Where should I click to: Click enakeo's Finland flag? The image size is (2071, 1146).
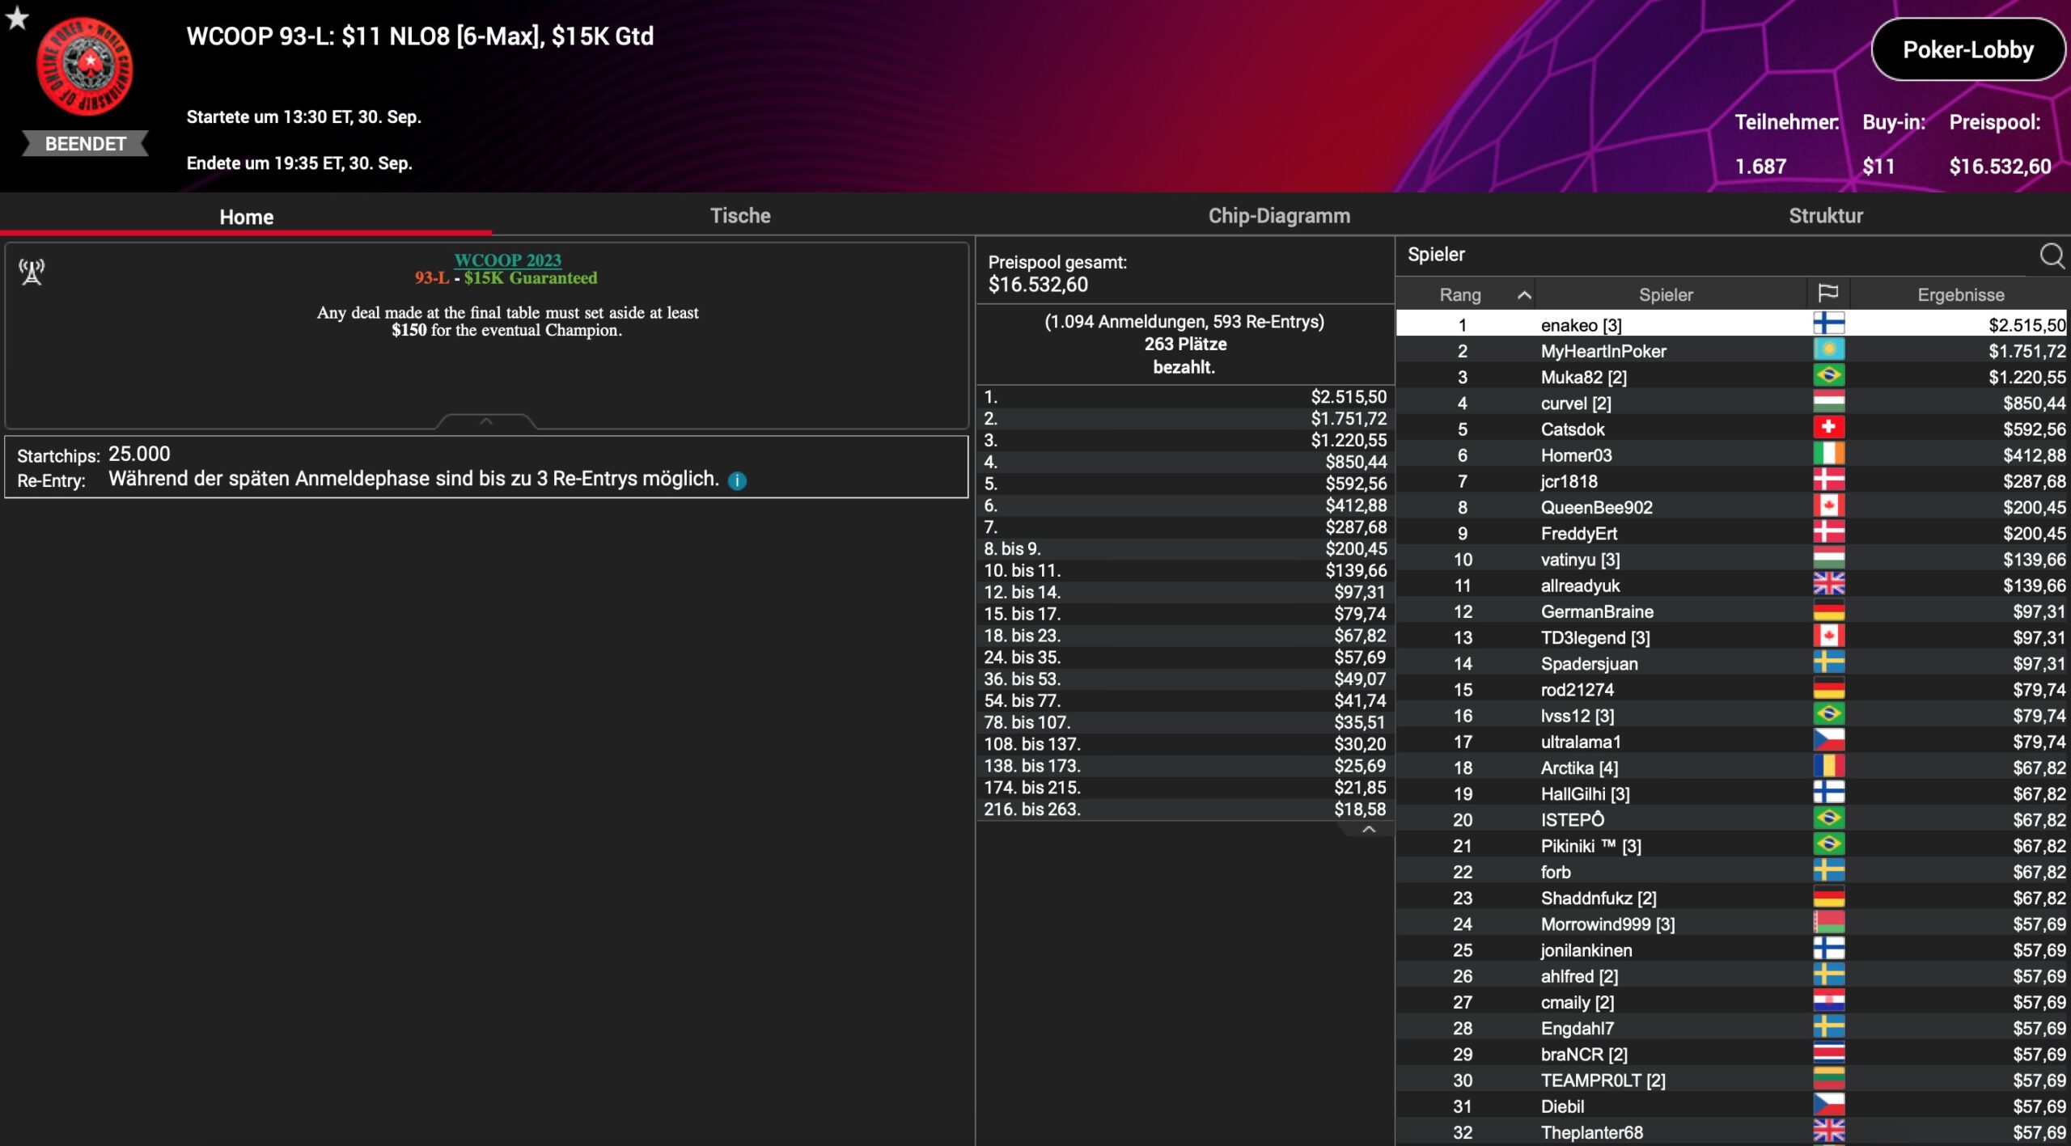1828,324
